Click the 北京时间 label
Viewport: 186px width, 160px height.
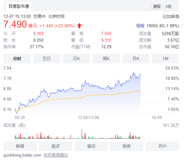click(x=56, y=16)
